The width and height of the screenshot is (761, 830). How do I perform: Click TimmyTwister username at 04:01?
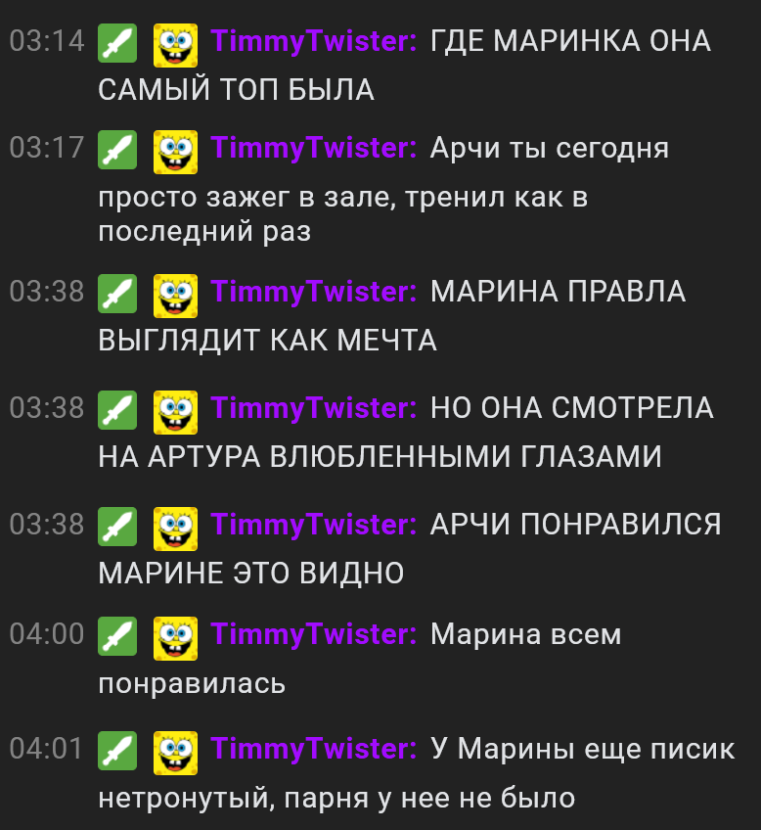[x=314, y=749]
